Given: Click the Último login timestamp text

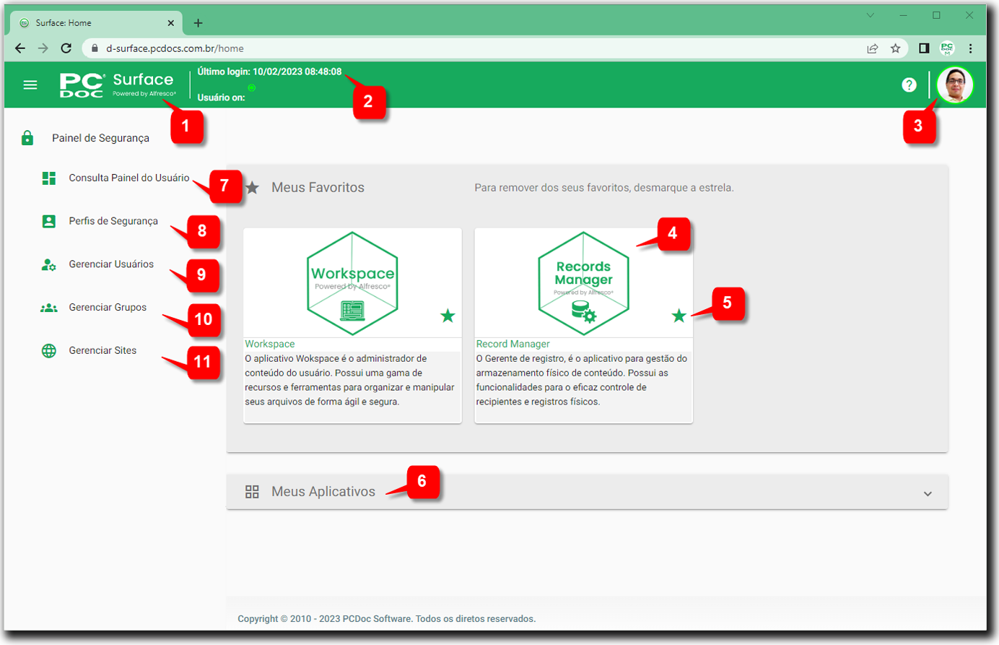Looking at the screenshot, I should click(x=269, y=72).
